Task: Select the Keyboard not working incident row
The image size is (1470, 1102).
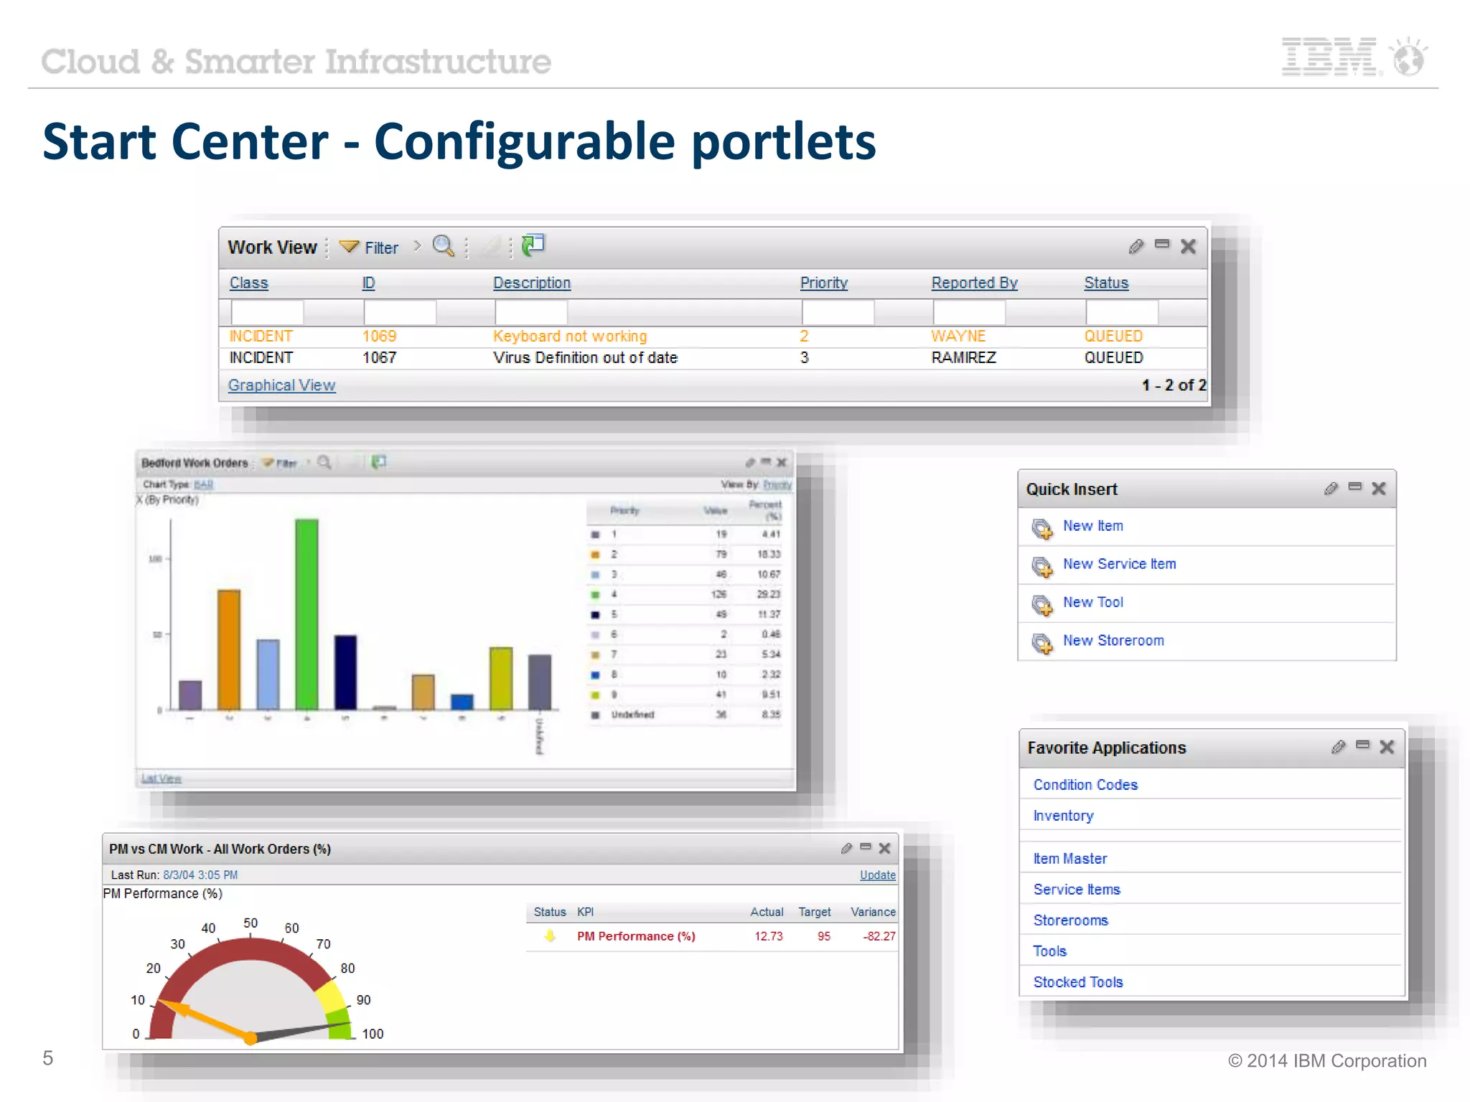Action: 569,336
